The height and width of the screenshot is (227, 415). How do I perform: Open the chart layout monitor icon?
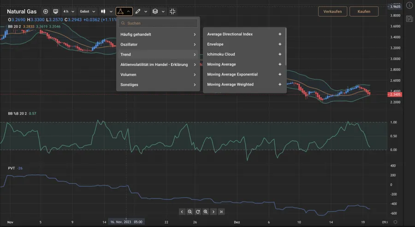[56, 12]
